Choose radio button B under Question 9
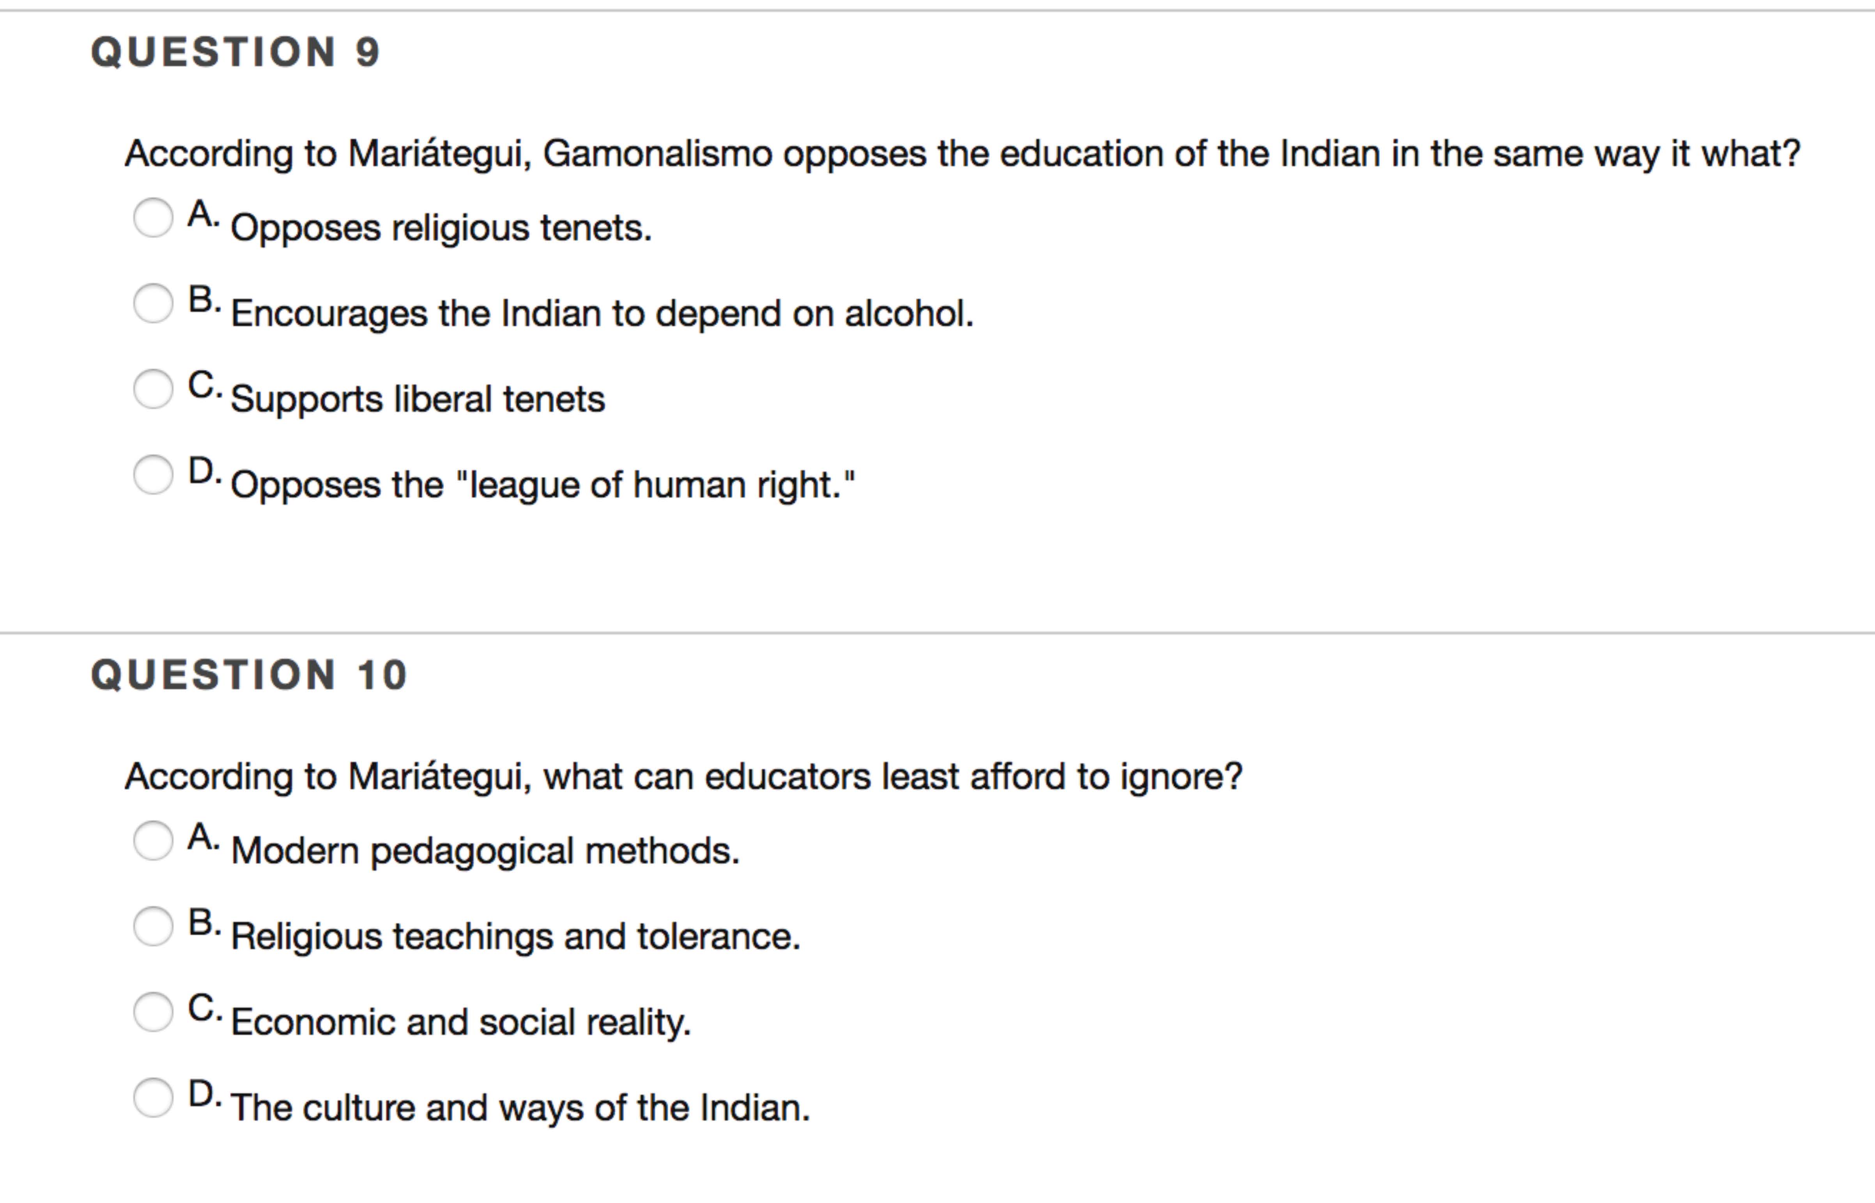 click(152, 303)
